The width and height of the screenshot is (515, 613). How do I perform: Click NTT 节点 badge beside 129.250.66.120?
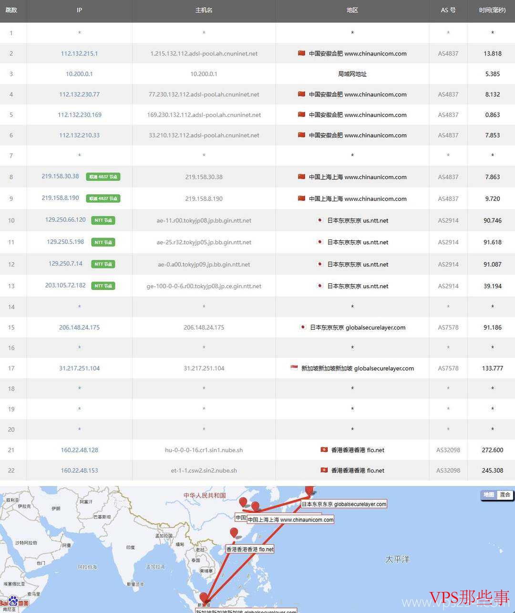103,220
